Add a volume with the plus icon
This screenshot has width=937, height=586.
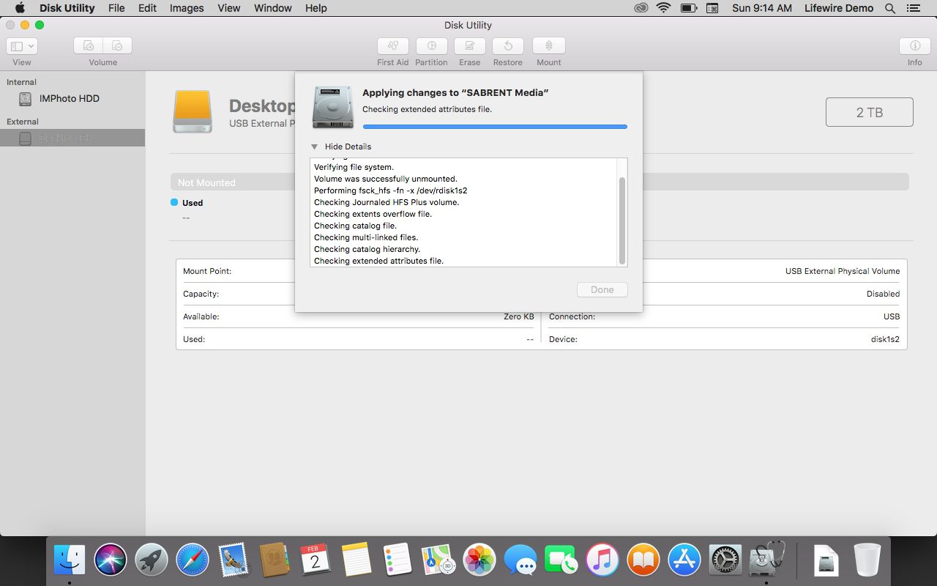(89, 45)
